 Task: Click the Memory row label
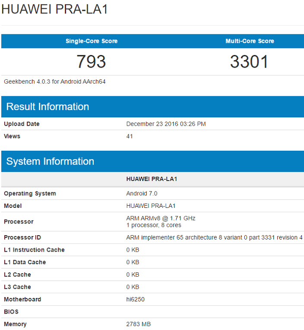(x=15, y=324)
